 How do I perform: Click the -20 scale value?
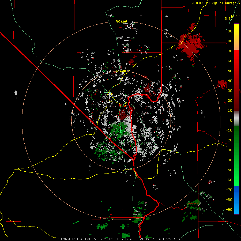tap(229, 140)
